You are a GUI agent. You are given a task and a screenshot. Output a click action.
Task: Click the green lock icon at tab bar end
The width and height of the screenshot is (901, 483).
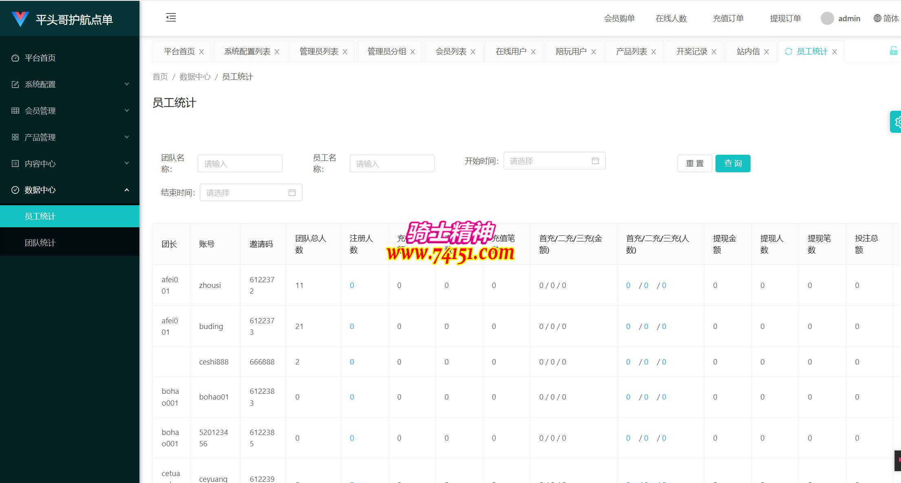893,51
